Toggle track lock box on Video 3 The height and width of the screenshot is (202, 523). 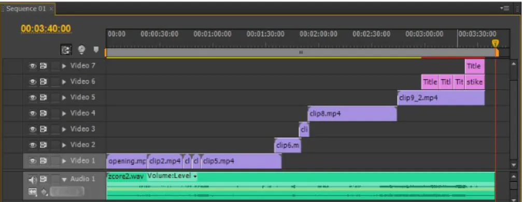tap(55, 129)
